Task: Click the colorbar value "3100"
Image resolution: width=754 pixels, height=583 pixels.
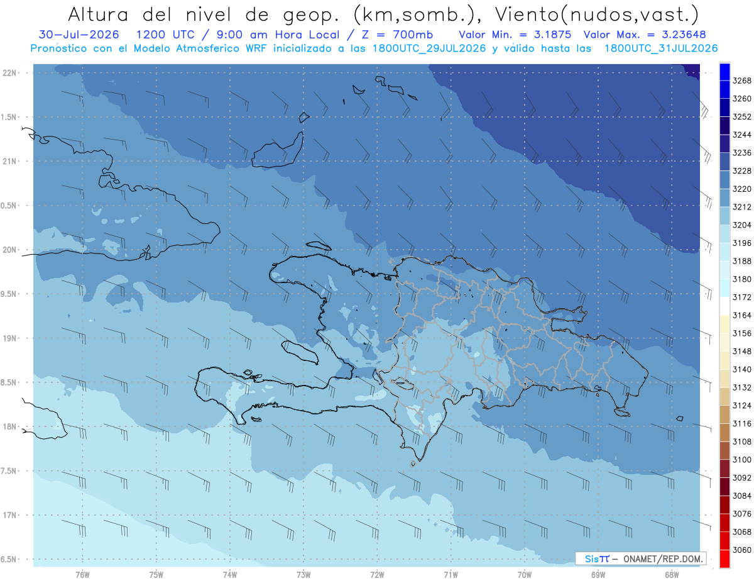Action: click(742, 460)
